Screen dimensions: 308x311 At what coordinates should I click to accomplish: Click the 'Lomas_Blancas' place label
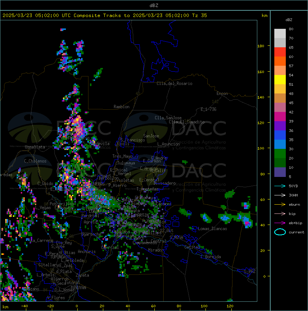pos(212,229)
